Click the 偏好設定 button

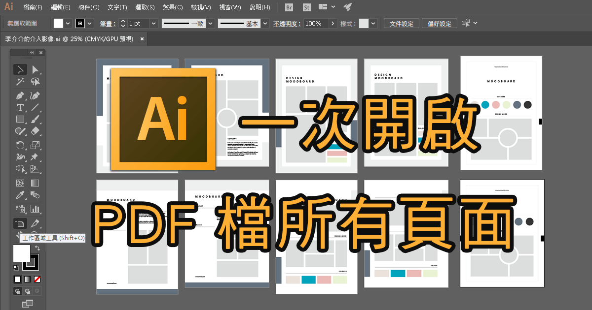tap(439, 23)
